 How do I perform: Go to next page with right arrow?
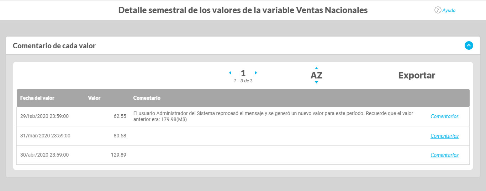pos(256,73)
